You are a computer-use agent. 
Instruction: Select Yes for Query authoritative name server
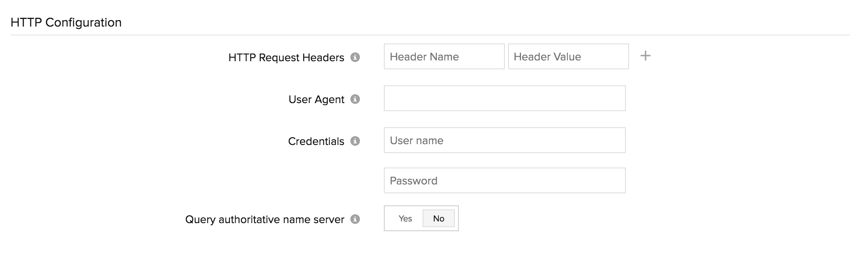coord(405,218)
